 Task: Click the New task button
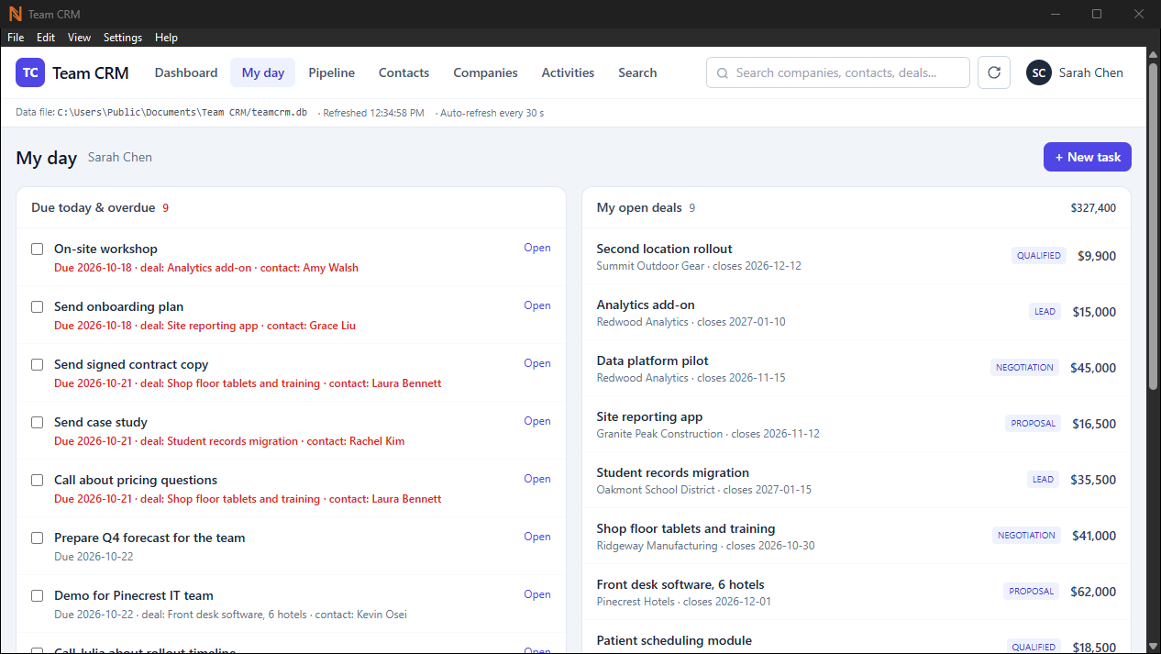coord(1088,157)
